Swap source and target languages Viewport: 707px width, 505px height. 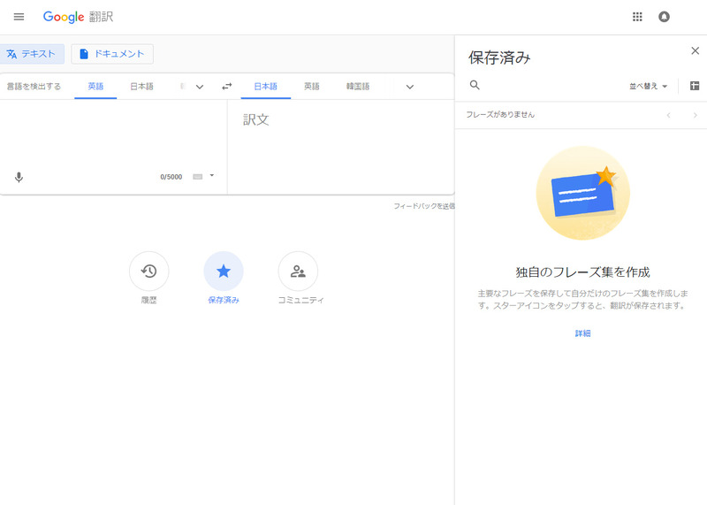[227, 86]
